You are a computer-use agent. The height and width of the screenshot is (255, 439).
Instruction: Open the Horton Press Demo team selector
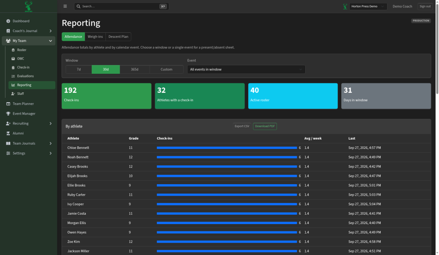368,6
